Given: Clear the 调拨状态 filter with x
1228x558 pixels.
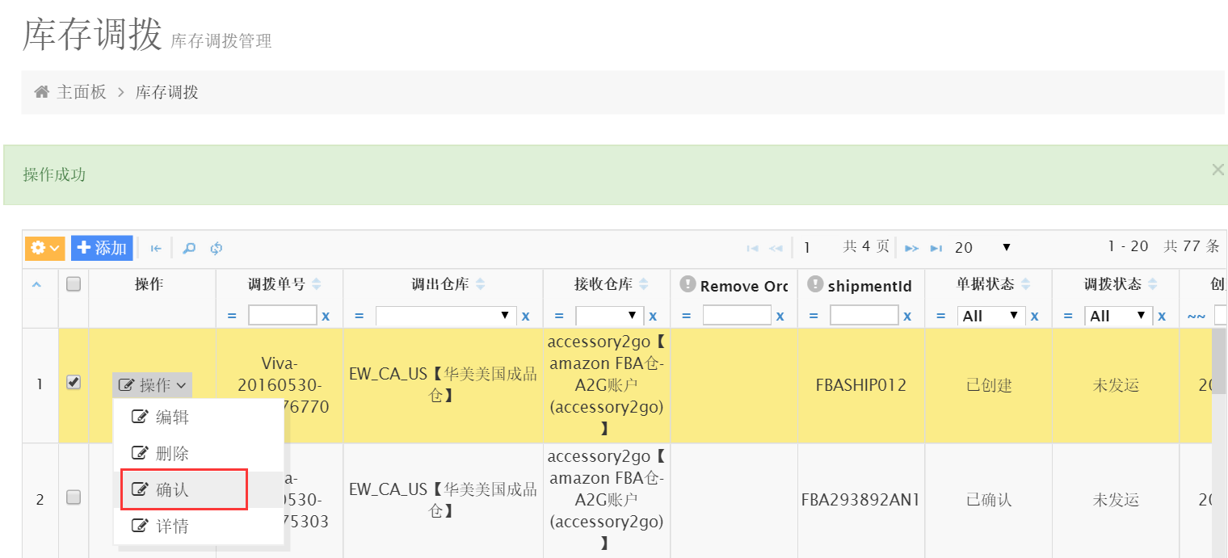Looking at the screenshot, I should (1162, 317).
